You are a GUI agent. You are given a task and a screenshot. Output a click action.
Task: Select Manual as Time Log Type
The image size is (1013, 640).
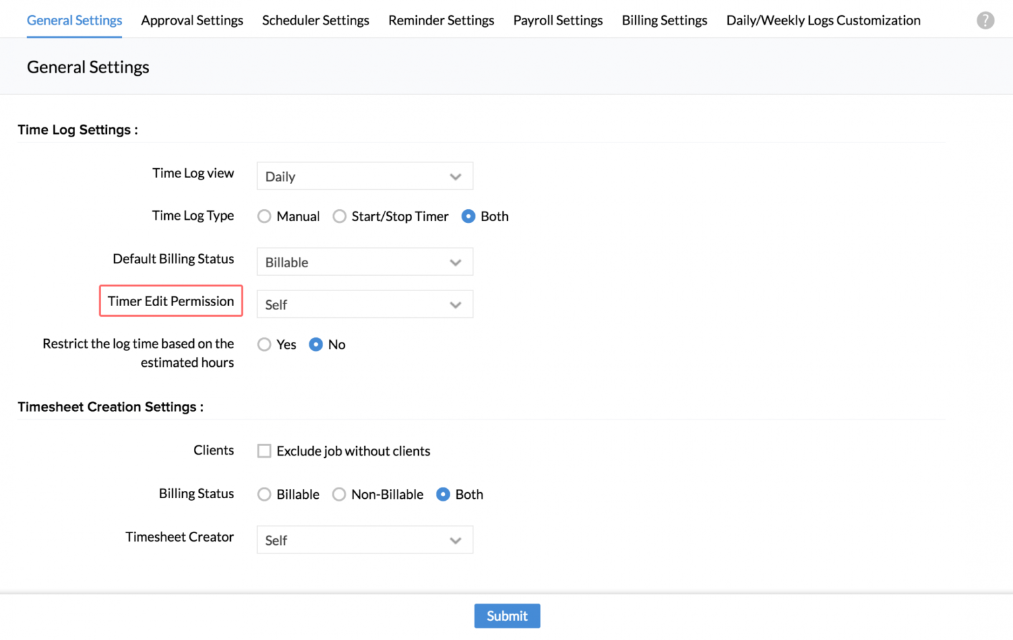(x=264, y=216)
